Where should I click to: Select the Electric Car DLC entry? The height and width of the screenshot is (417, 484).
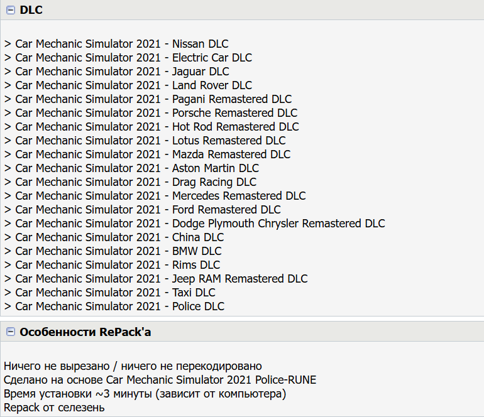click(x=128, y=58)
